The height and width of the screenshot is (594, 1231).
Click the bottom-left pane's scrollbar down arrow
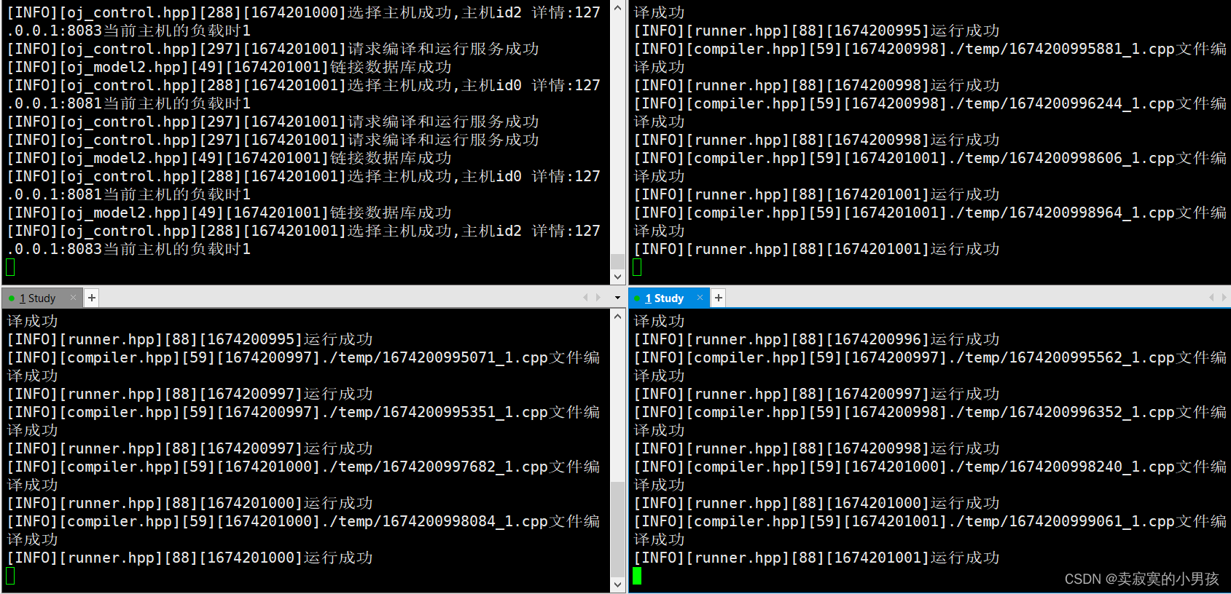[617, 585]
